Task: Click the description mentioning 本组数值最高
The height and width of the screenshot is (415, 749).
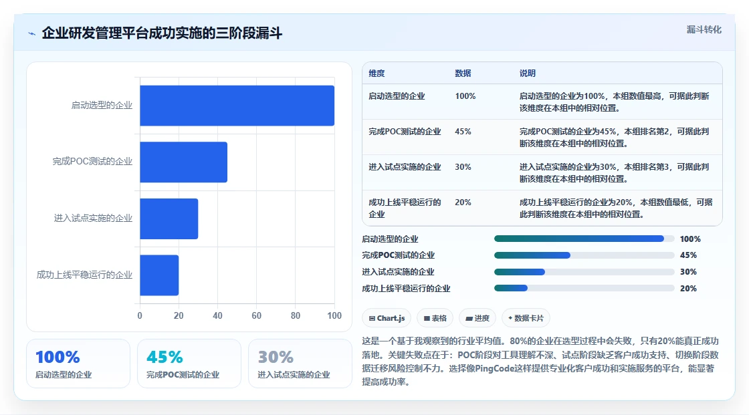Action: [x=615, y=102]
